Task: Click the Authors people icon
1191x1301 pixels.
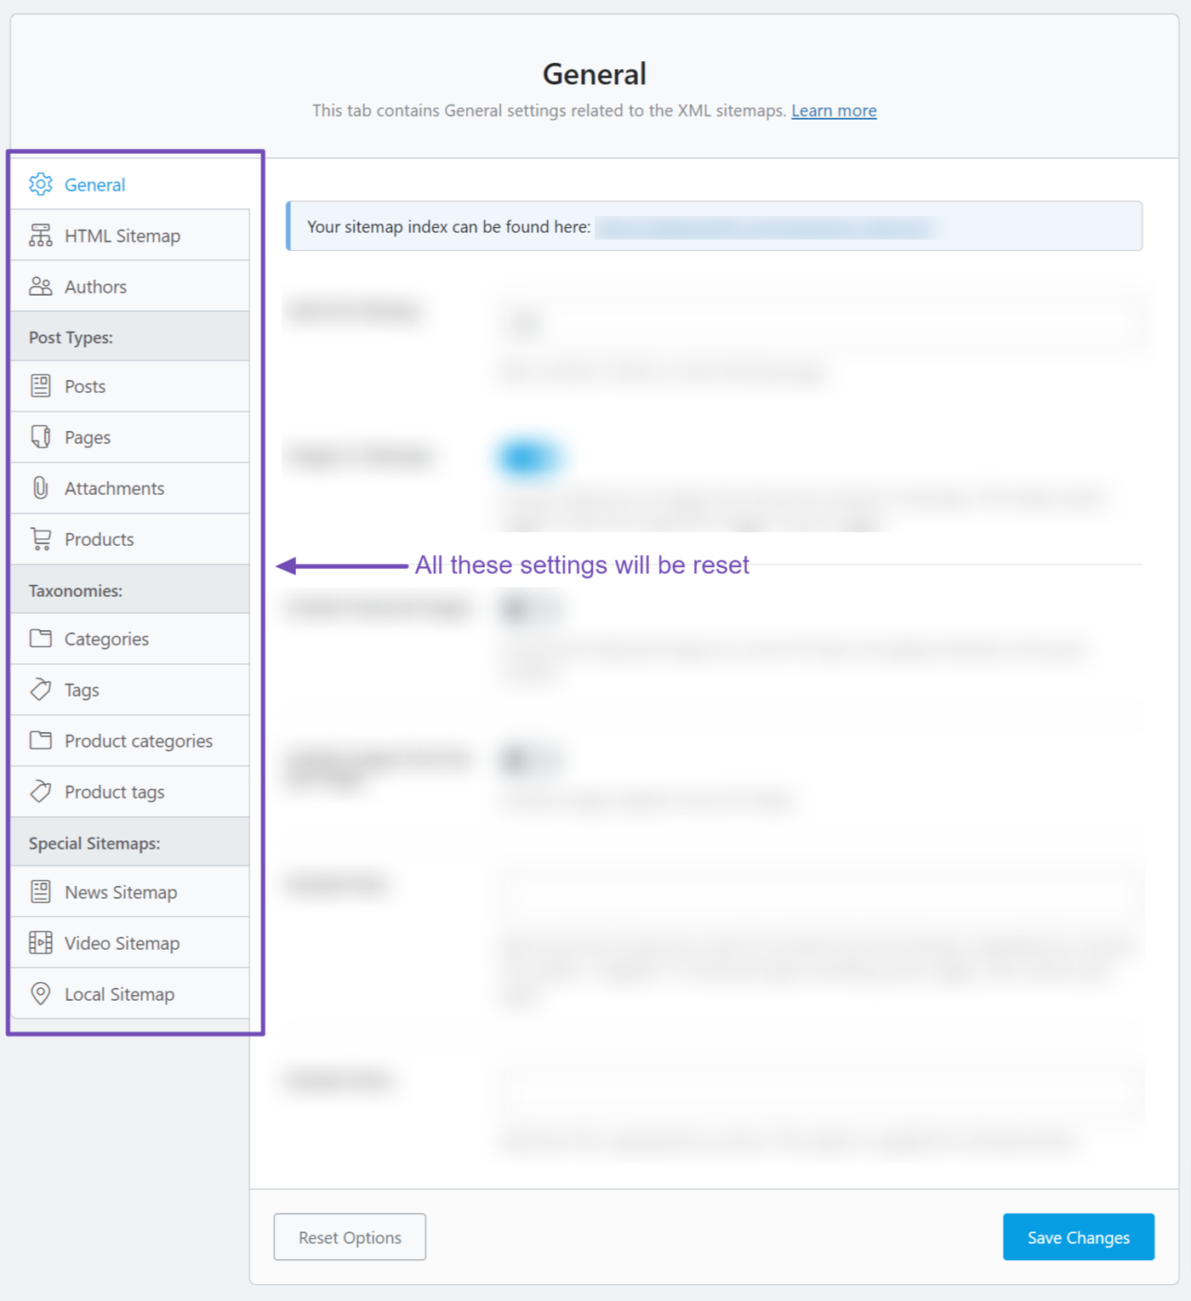Action: pyautogui.click(x=40, y=287)
